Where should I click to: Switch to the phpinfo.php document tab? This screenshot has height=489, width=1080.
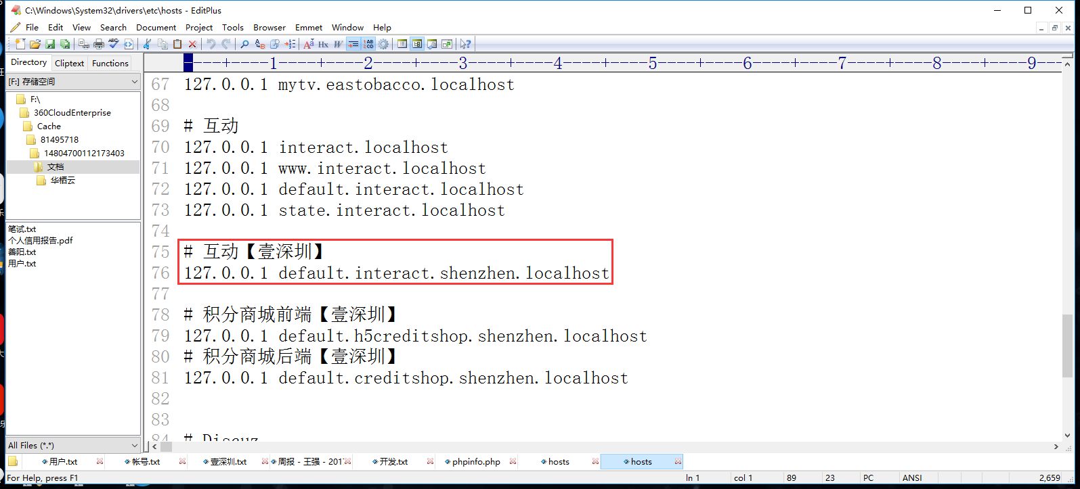click(x=476, y=462)
